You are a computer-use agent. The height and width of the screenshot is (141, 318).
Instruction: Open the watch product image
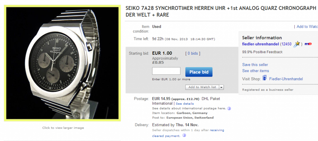(62, 63)
